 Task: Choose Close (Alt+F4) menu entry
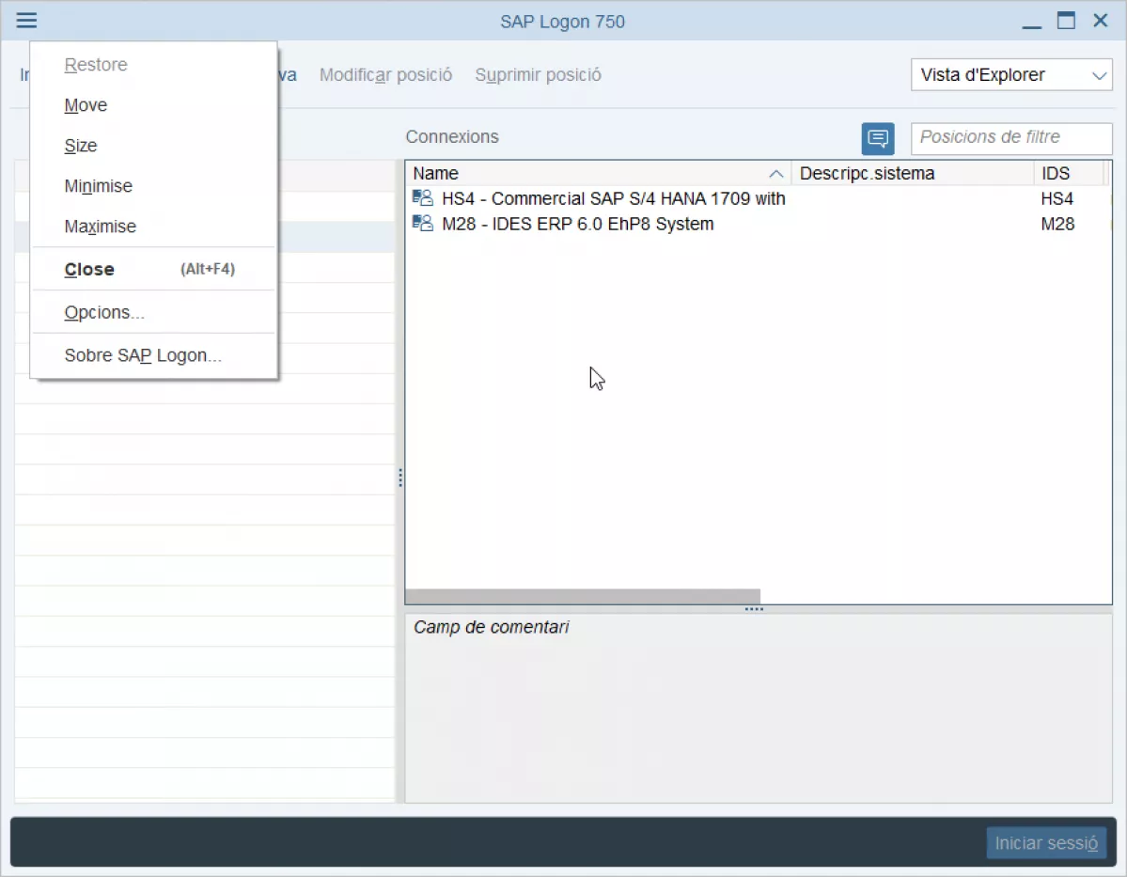click(x=153, y=269)
